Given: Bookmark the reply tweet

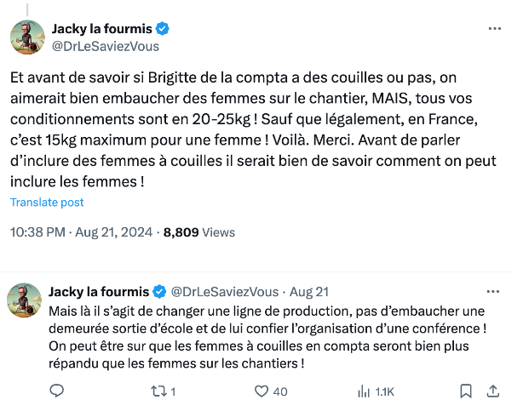Looking at the screenshot, I should click(x=465, y=391).
